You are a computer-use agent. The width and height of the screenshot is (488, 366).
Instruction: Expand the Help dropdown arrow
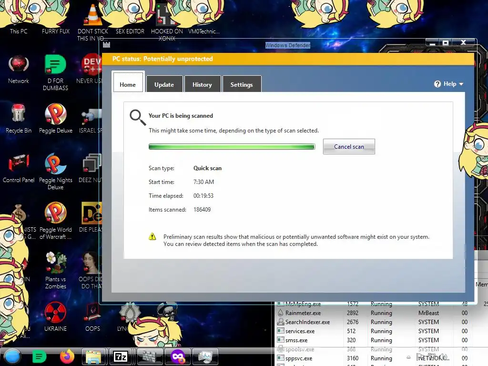coord(461,84)
